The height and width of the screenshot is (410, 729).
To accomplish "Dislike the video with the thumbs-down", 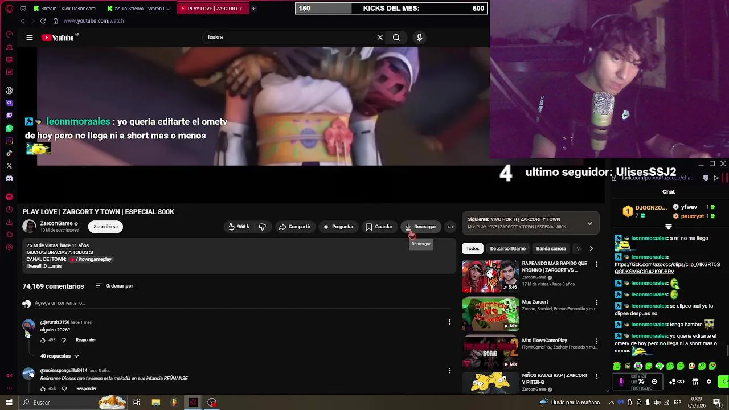I will [x=262, y=227].
